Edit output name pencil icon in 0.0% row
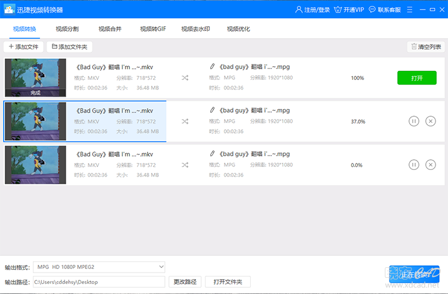The image size is (448, 294). pyautogui.click(x=212, y=154)
